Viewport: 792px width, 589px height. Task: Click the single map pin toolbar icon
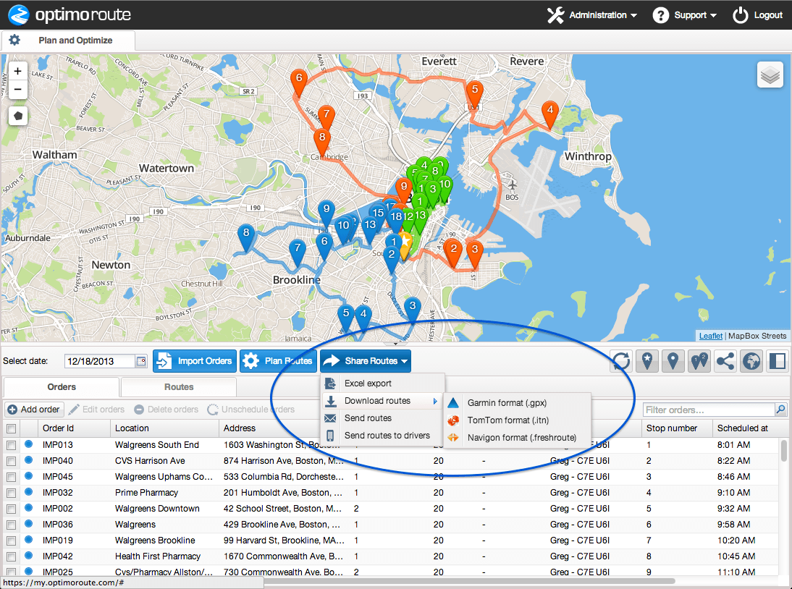tap(673, 361)
